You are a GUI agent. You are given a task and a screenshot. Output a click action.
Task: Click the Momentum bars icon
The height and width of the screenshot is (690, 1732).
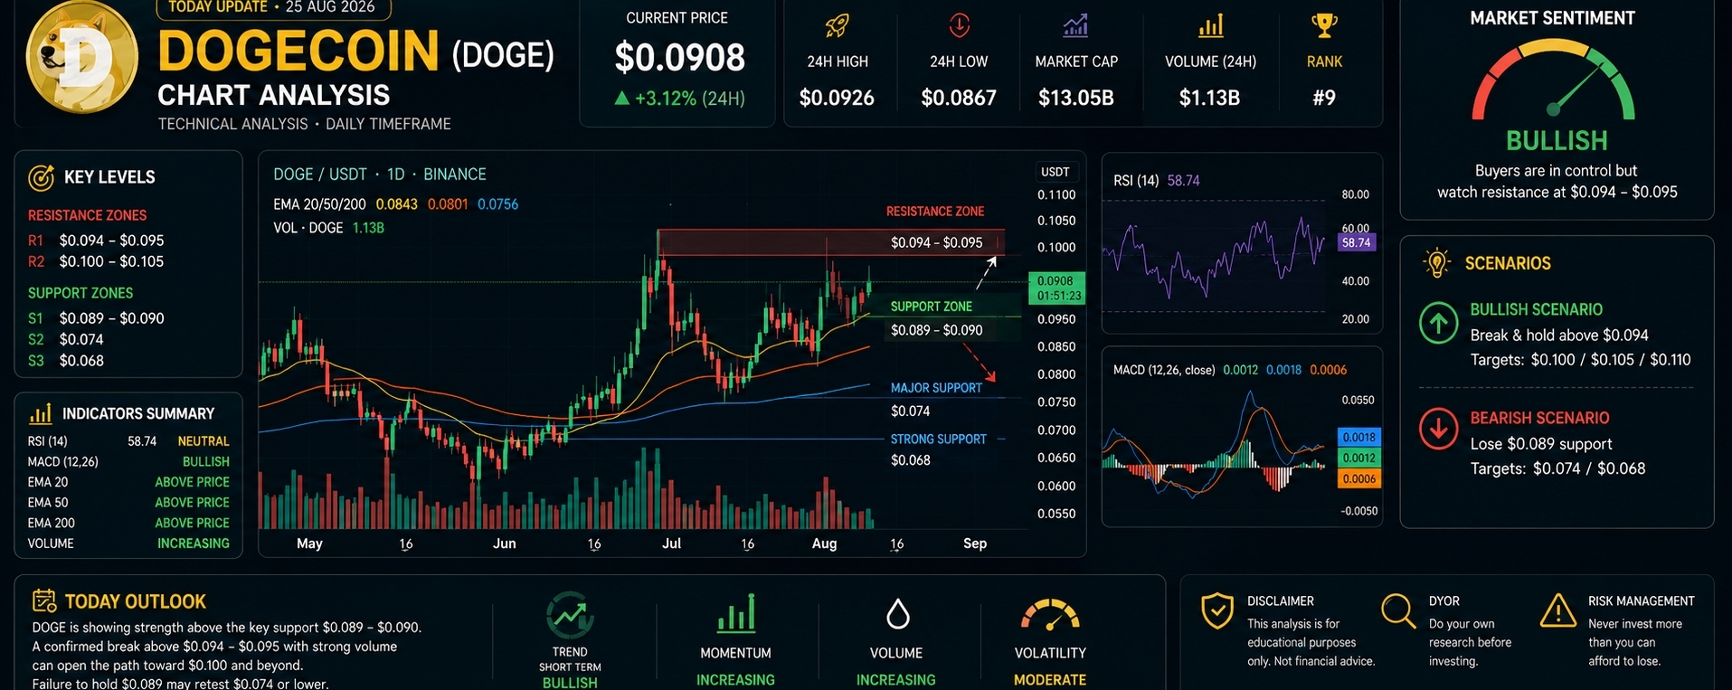click(735, 613)
